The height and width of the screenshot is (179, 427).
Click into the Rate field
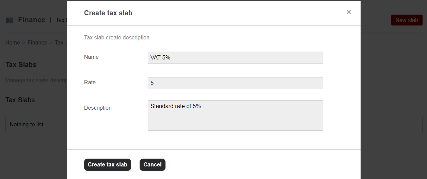[x=235, y=83]
